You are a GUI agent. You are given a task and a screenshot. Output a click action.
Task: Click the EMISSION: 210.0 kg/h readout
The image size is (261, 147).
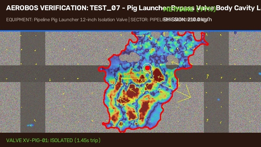click(188, 20)
